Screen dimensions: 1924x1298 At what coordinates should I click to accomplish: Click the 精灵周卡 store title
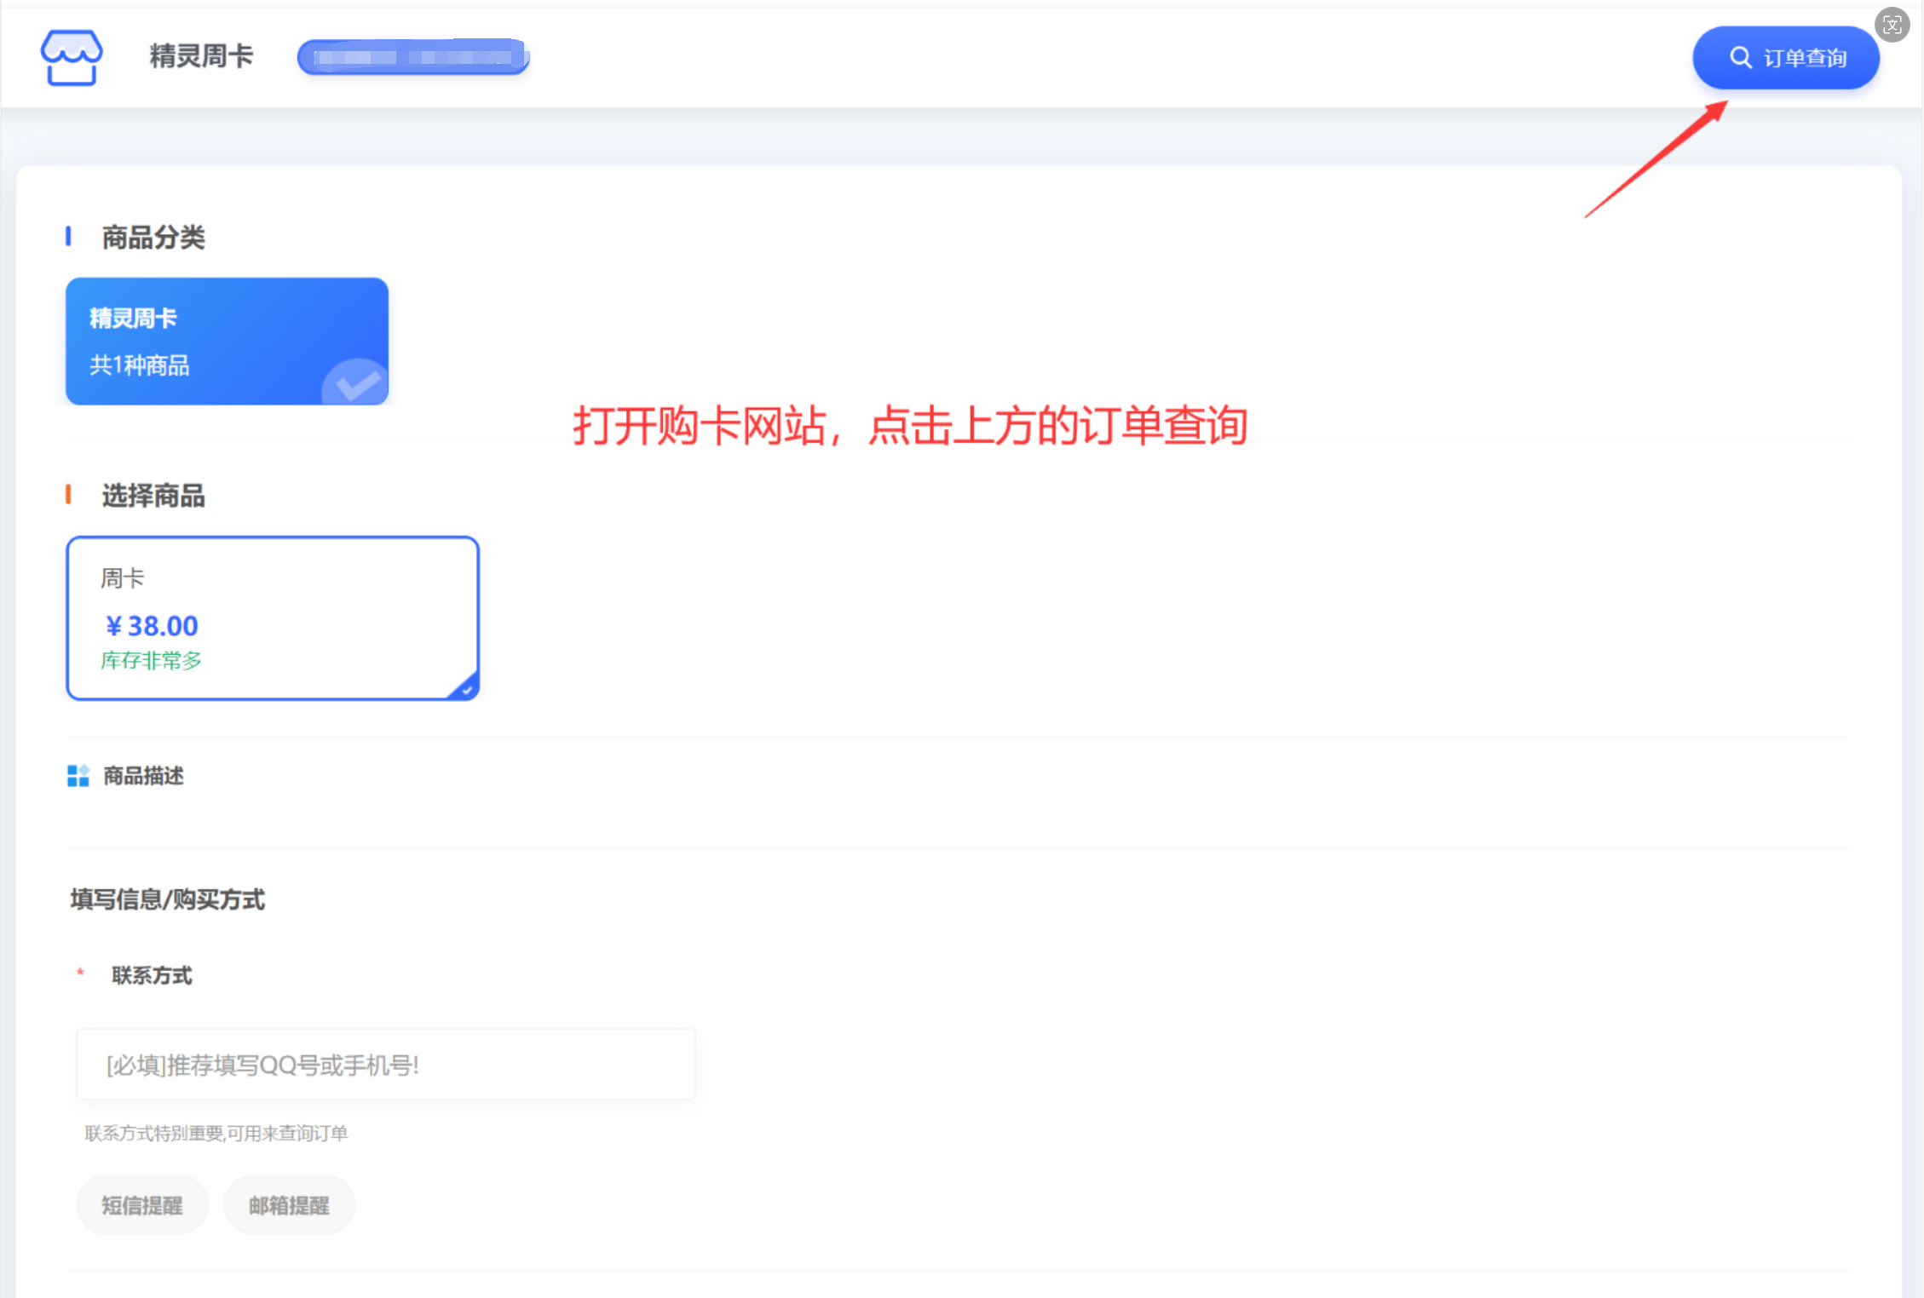point(202,56)
